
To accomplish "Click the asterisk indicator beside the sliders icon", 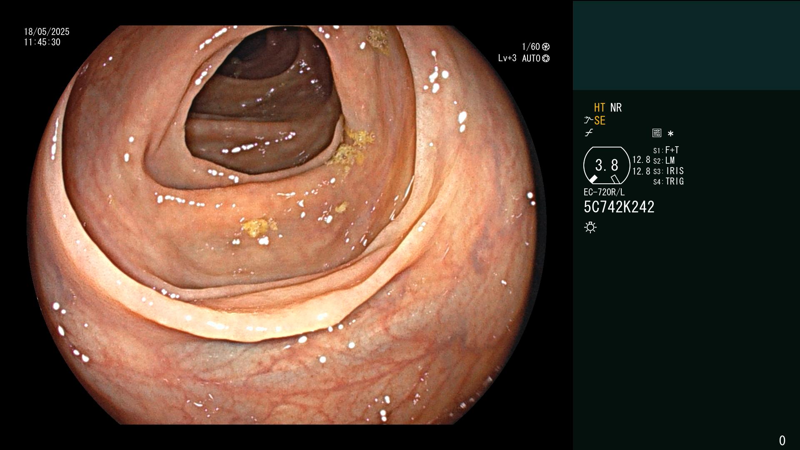I will pos(670,133).
